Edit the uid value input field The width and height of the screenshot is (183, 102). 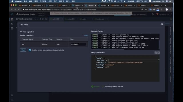(x=78, y=44)
